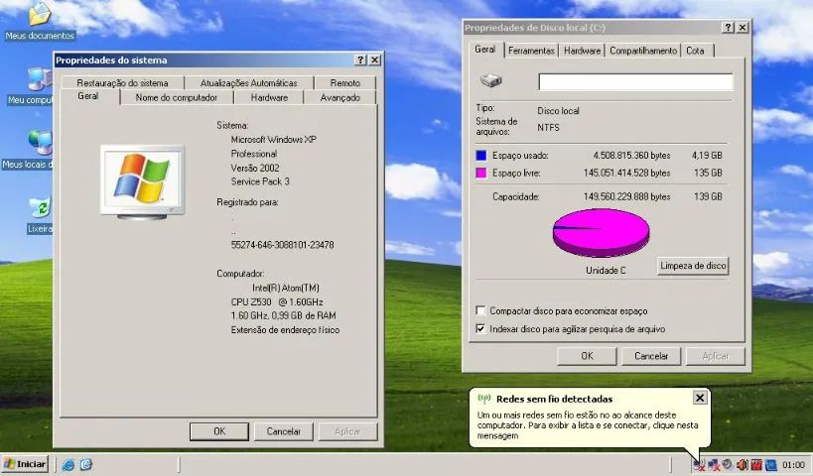Open Hardware tab in system properties

point(269,97)
